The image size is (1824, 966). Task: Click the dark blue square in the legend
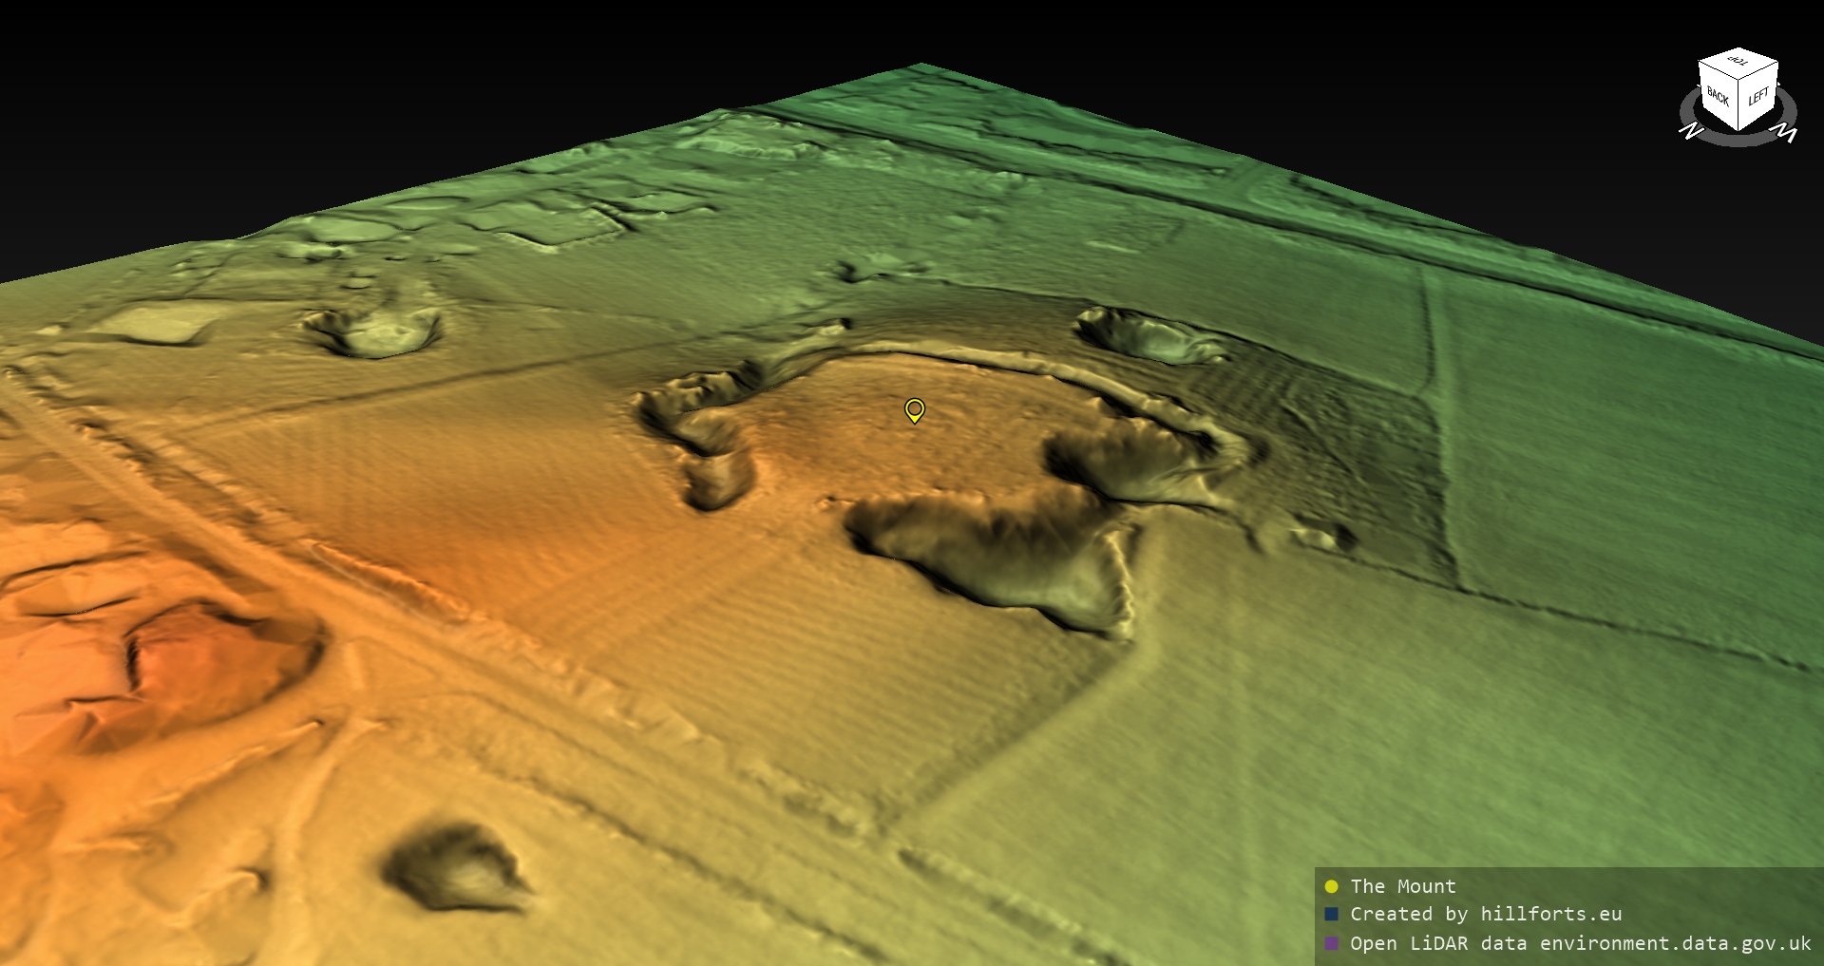[1331, 915]
